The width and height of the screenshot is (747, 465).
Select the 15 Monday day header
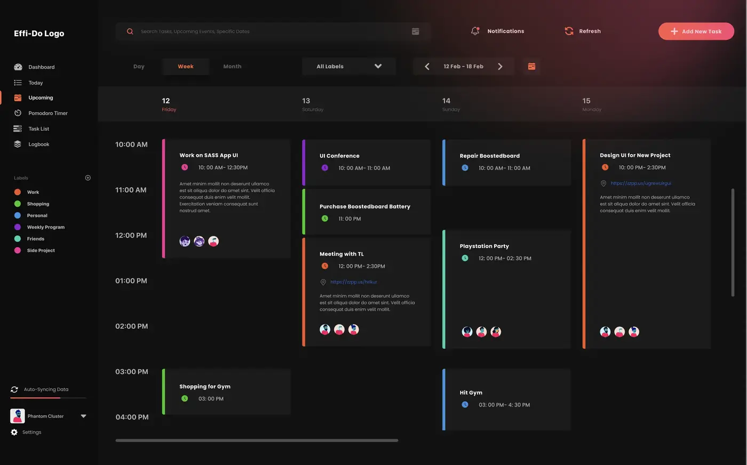pos(592,104)
